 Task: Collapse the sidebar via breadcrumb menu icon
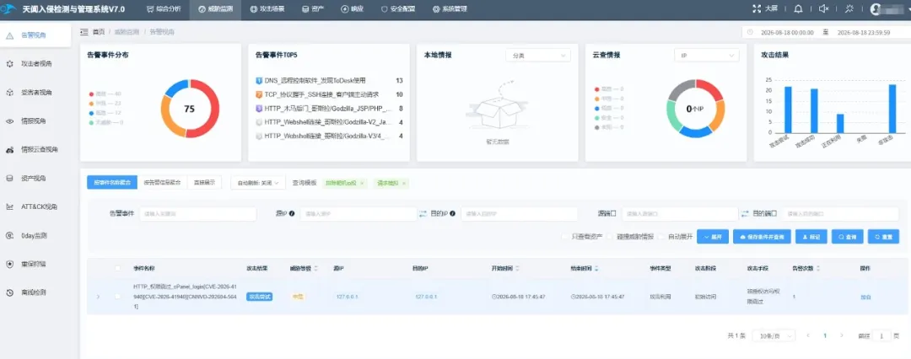click(84, 32)
